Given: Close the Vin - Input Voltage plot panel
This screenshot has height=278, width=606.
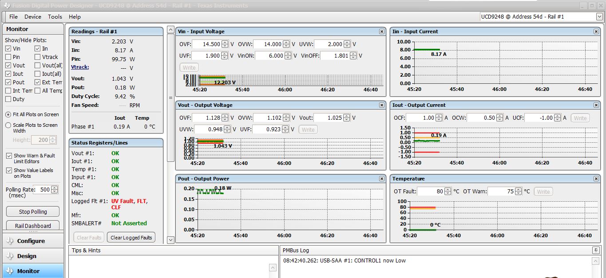Looking at the screenshot, I should coord(381,31).
